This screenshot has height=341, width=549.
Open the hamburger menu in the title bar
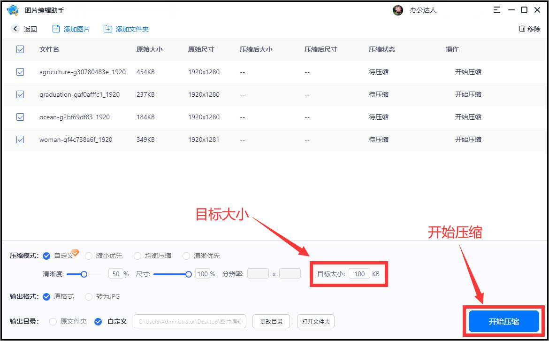(497, 10)
